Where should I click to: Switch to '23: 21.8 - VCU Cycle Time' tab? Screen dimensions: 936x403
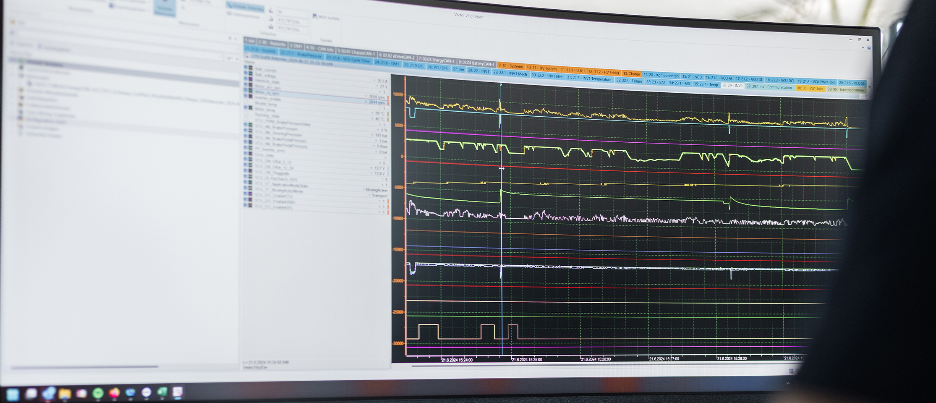pos(349,60)
